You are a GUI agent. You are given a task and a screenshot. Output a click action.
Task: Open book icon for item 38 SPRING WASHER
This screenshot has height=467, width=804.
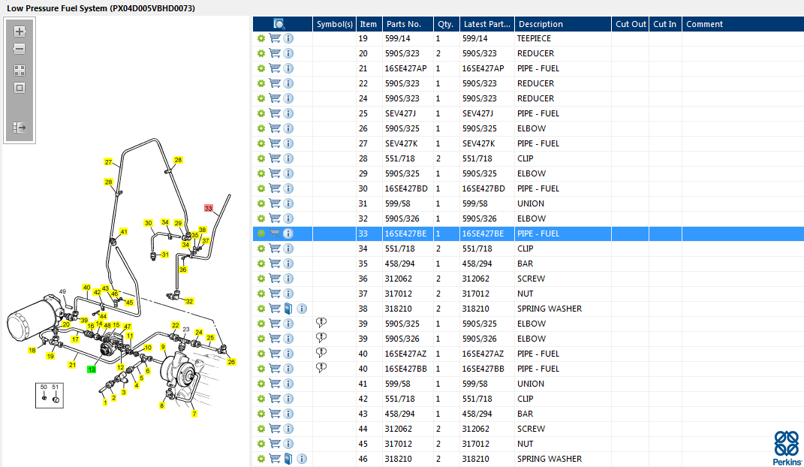[288, 309]
